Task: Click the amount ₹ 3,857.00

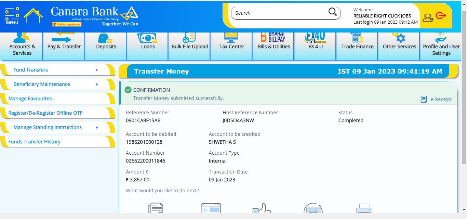Action: coord(137,180)
